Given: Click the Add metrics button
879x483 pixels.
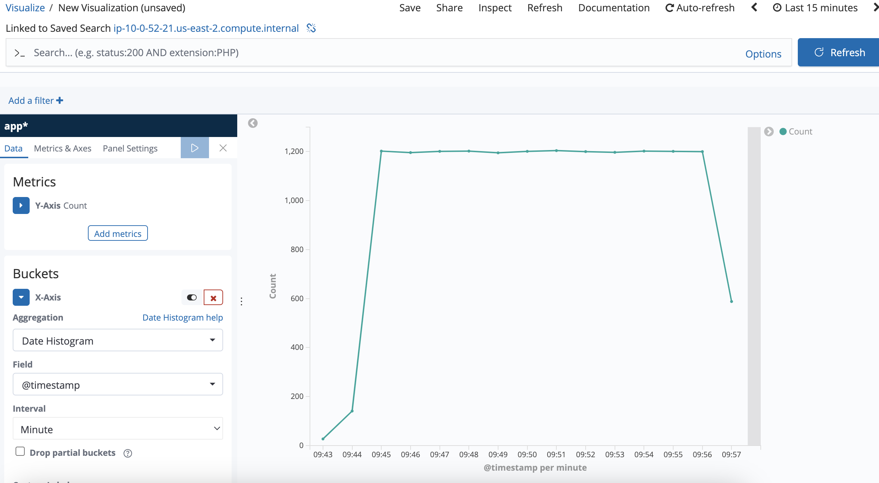Looking at the screenshot, I should (x=118, y=233).
